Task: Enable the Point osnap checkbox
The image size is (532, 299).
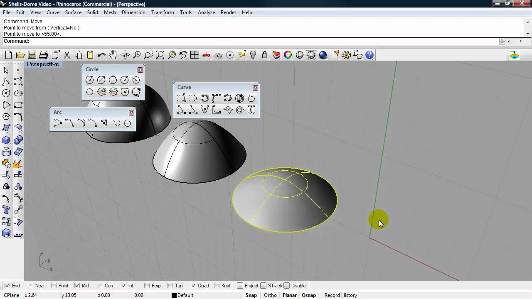Action: point(54,286)
